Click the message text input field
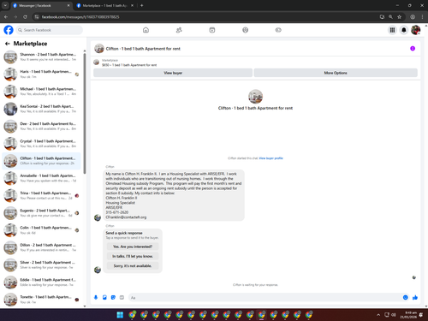This screenshot has width=428, height=321. click(x=265, y=298)
